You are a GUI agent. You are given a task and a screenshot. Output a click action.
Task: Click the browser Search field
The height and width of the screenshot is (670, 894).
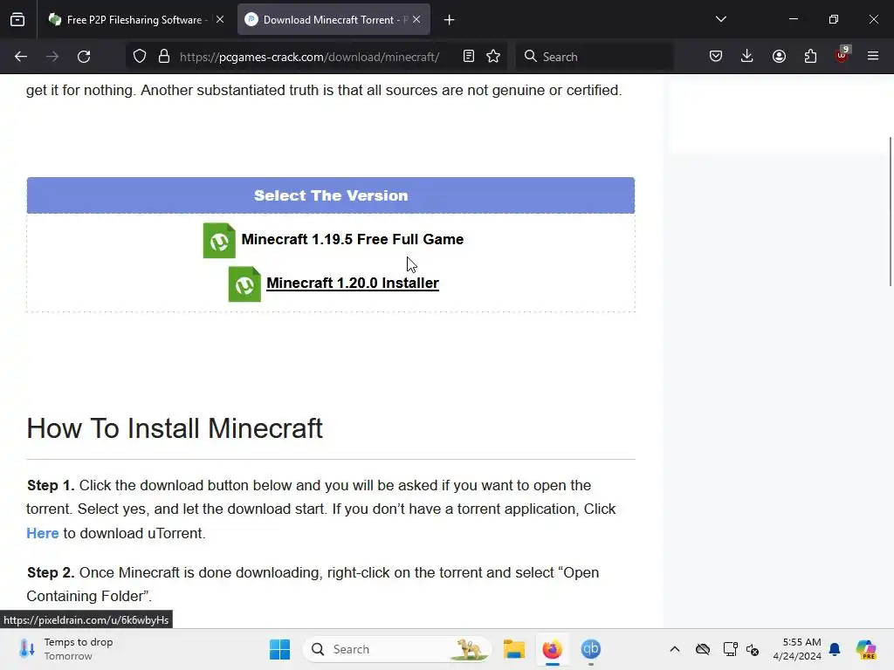click(x=595, y=57)
